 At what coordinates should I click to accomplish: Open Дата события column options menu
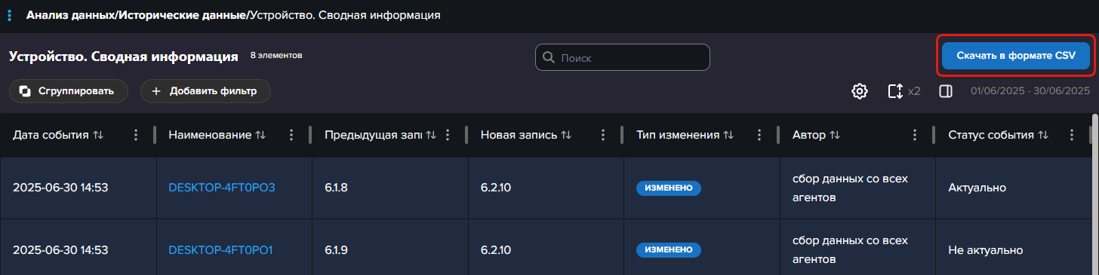pos(136,135)
